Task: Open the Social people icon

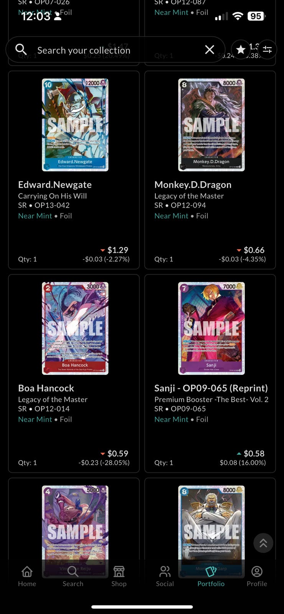Action: (x=165, y=576)
